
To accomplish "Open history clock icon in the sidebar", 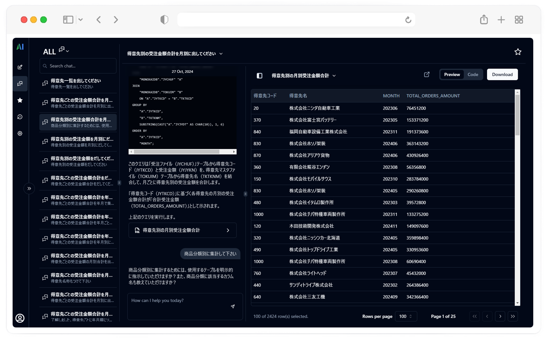I will (x=20, y=117).
